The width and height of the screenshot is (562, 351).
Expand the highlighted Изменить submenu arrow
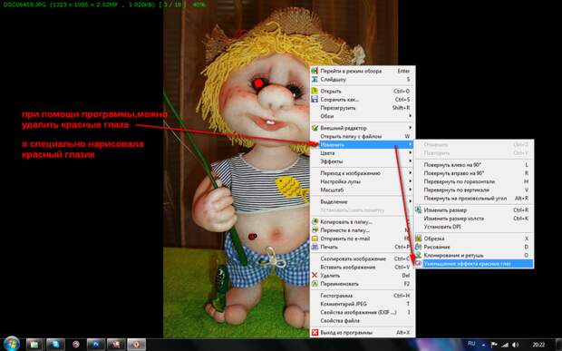click(x=411, y=144)
